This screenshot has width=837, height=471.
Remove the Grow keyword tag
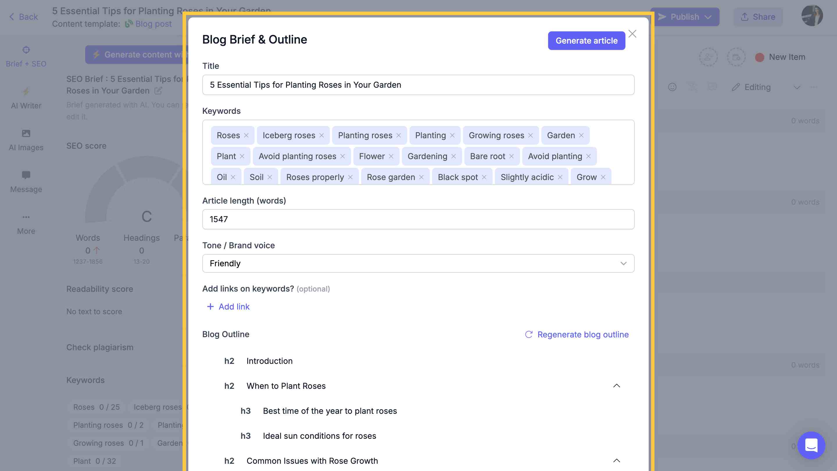[603, 177]
